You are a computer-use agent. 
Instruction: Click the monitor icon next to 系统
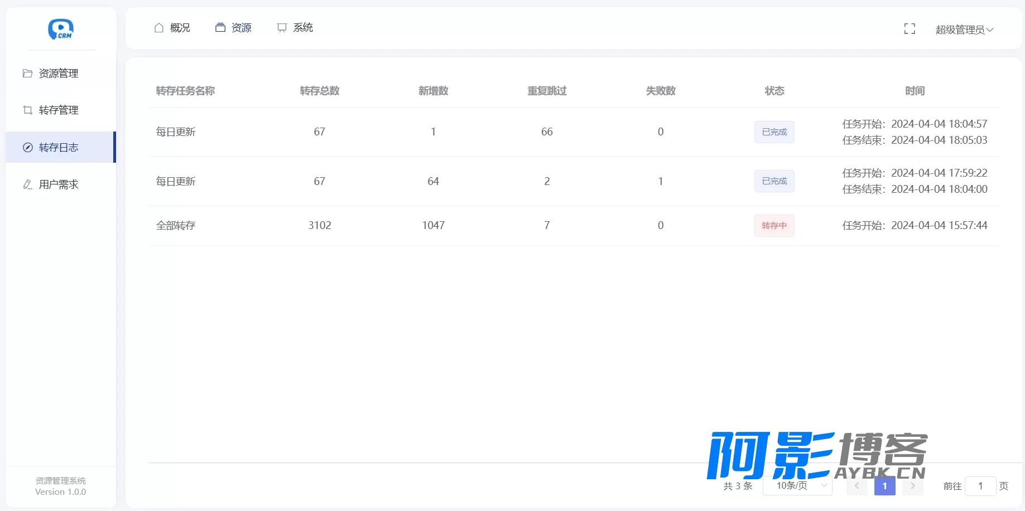[282, 27]
